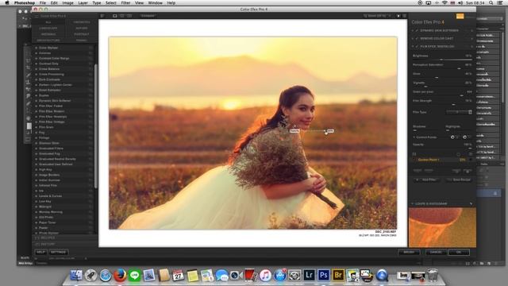The height and width of the screenshot is (286, 508).
Task: Select the Portrait filter category tab
Action: click(x=81, y=34)
